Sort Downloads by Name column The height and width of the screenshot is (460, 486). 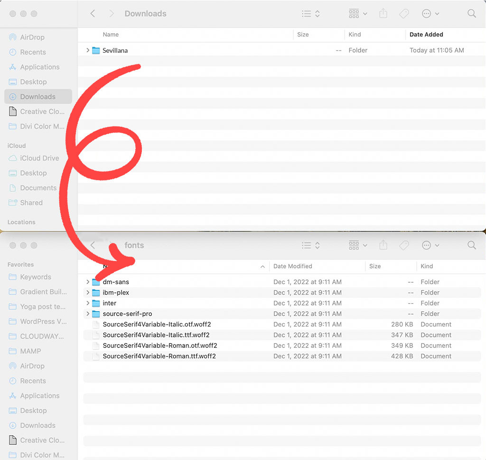click(111, 35)
